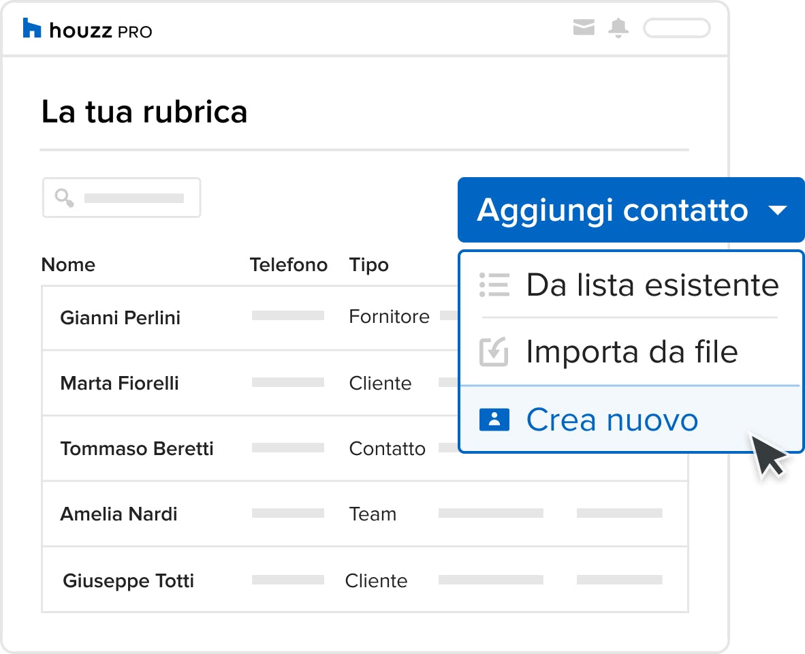Sort by the Nome column header

(x=68, y=265)
